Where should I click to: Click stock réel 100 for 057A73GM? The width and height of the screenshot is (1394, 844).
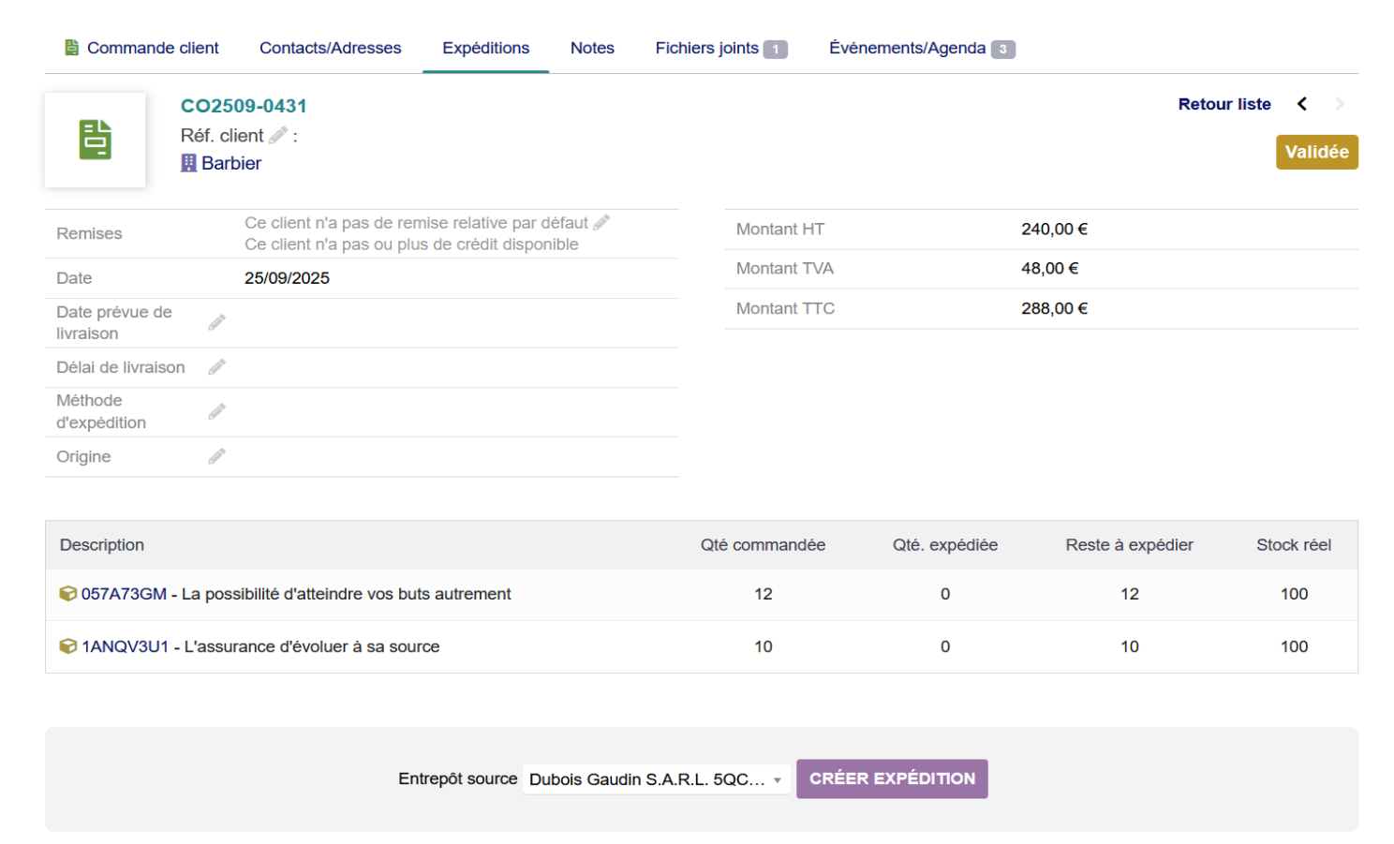pyautogui.click(x=1295, y=594)
